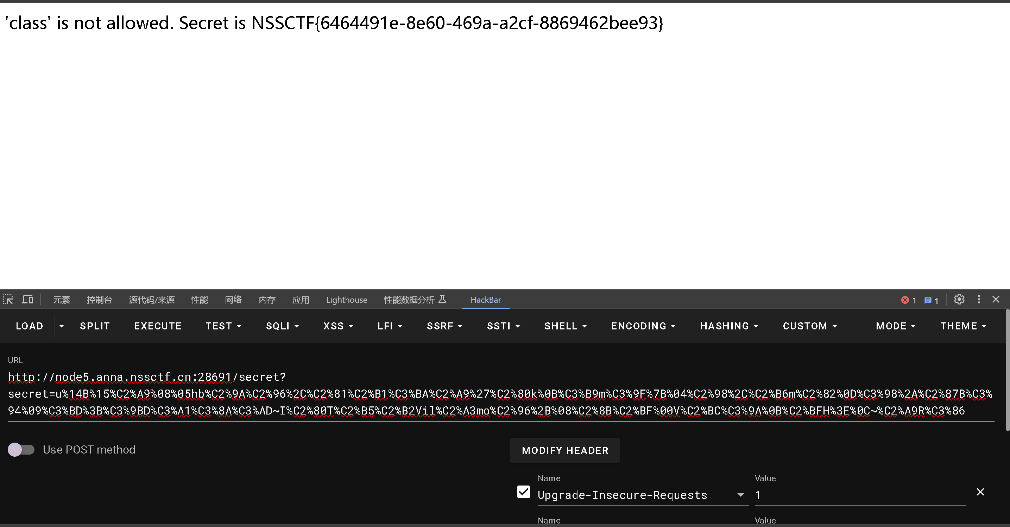Click the red error count badge
Viewport: 1010px width, 527px height.
[908, 300]
